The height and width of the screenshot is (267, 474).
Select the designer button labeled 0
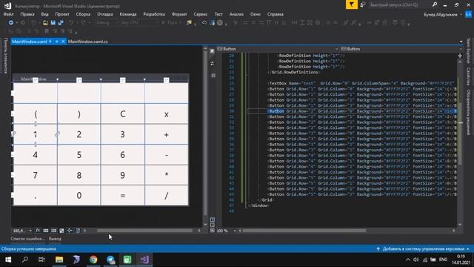(79, 196)
